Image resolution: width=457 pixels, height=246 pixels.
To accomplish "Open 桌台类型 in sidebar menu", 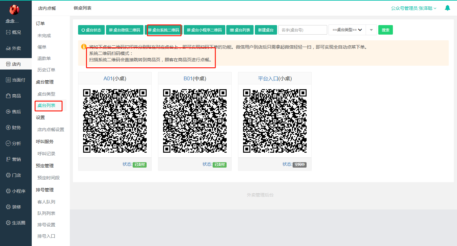I will 46,94.
